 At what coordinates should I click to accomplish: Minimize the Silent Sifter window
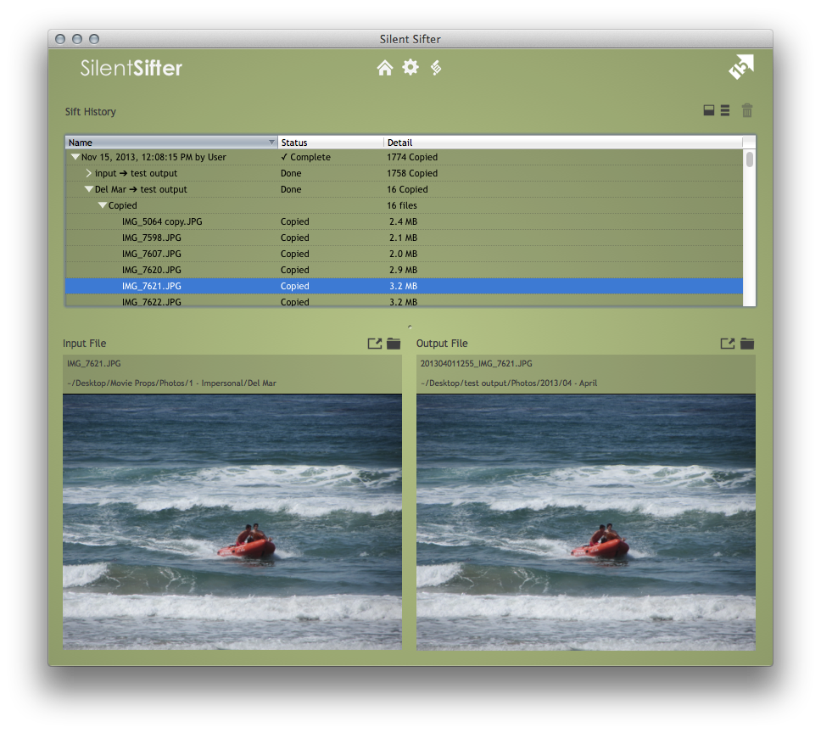tap(77, 39)
